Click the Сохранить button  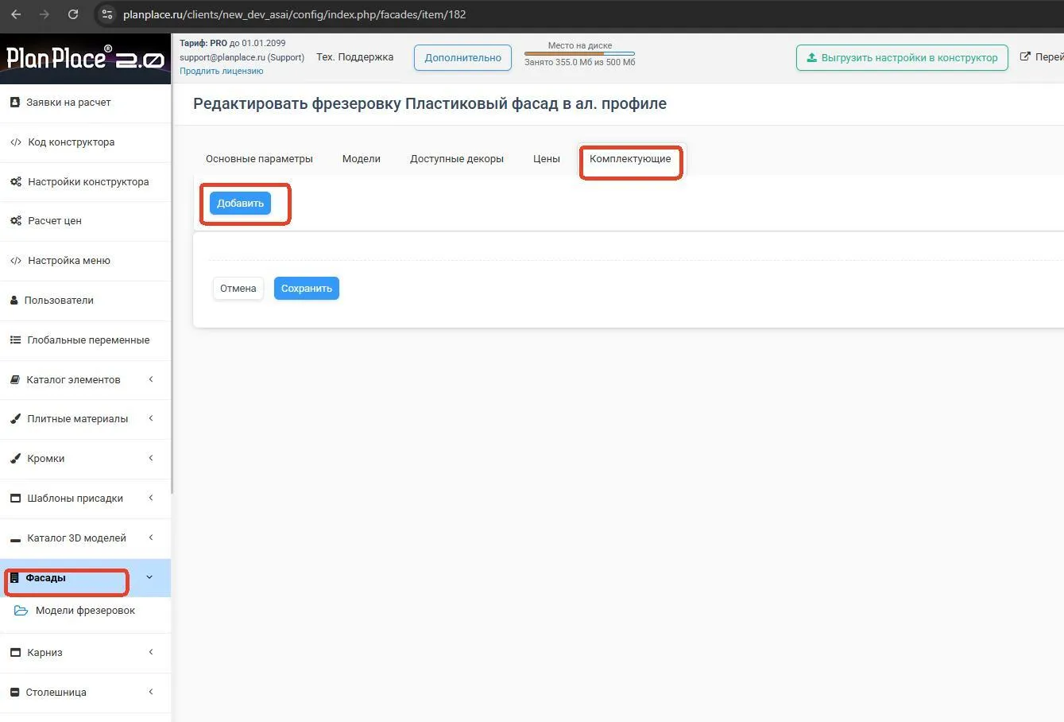307,289
